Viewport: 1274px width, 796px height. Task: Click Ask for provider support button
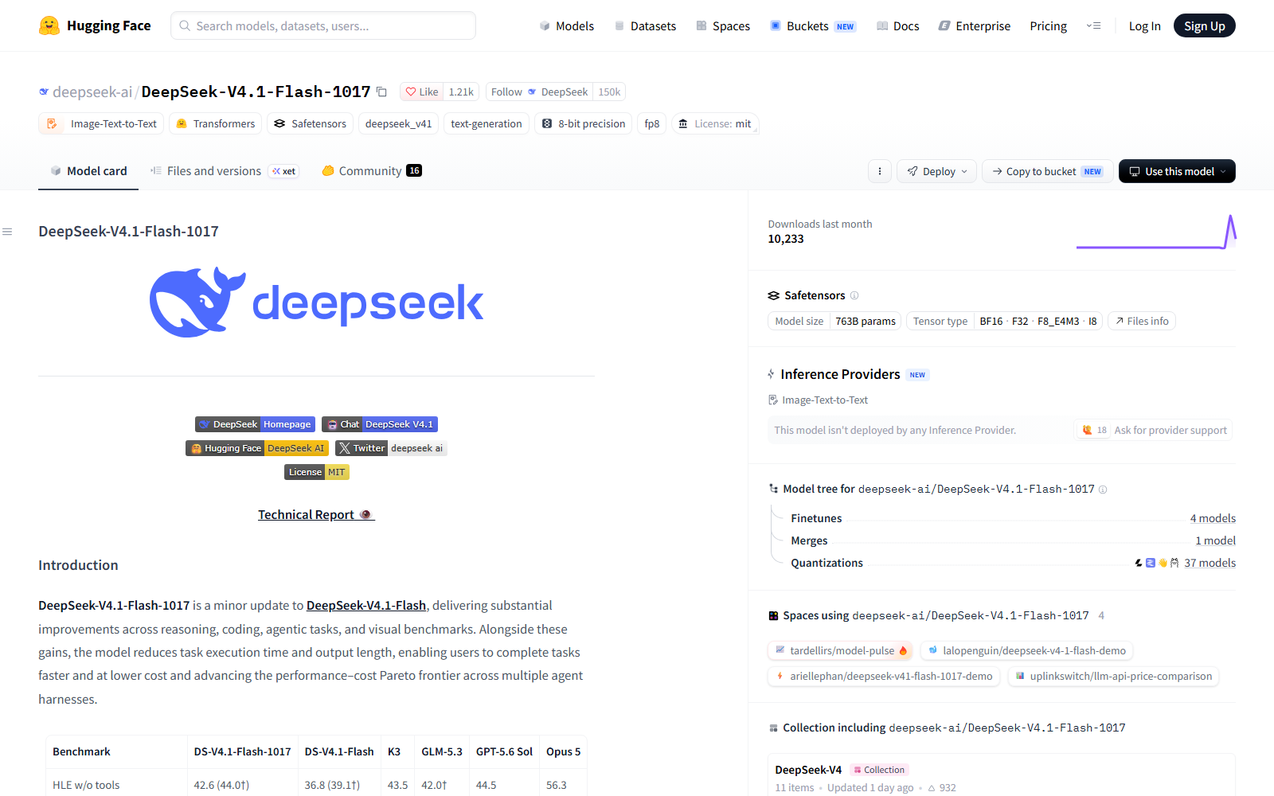click(x=1153, y=430)
